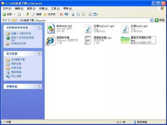Open the 查看 (View) menu
167x125 pixels.
[31, 9]
